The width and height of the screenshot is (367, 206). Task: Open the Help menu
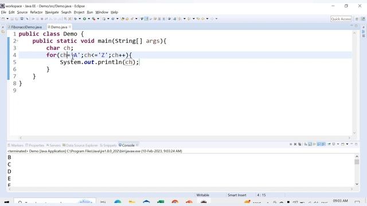[114, 12]
